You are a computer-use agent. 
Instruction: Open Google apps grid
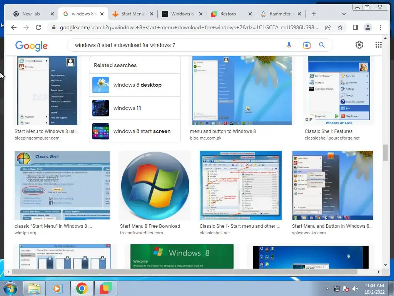coord(379,45)
